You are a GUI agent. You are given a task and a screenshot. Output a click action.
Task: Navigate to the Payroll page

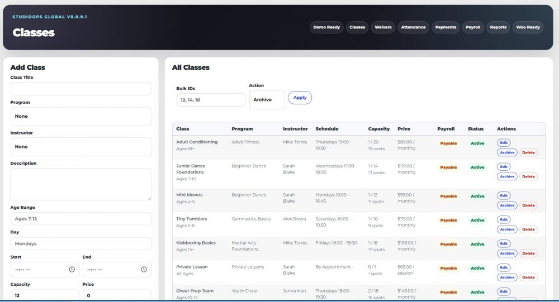[x=473, y=27]
